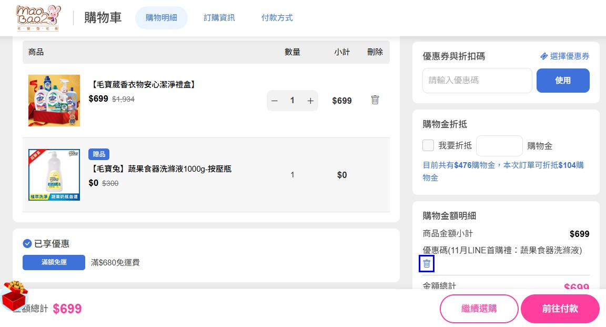
Task: Click the 滿額免運 promotion badge
Action: (54, 262)
